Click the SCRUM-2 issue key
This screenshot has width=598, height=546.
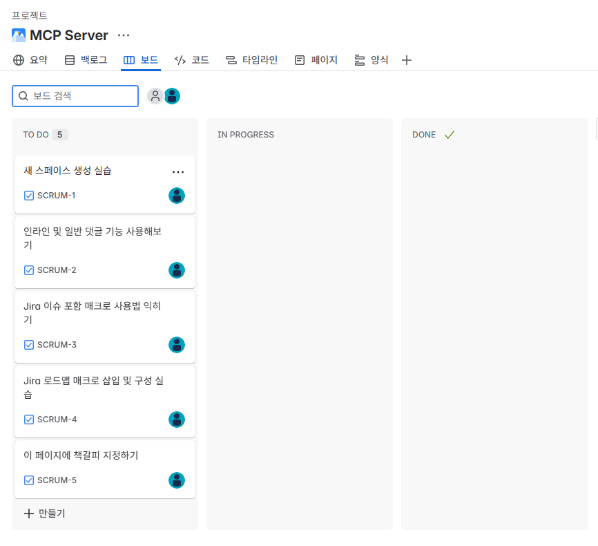click(57, 270)
